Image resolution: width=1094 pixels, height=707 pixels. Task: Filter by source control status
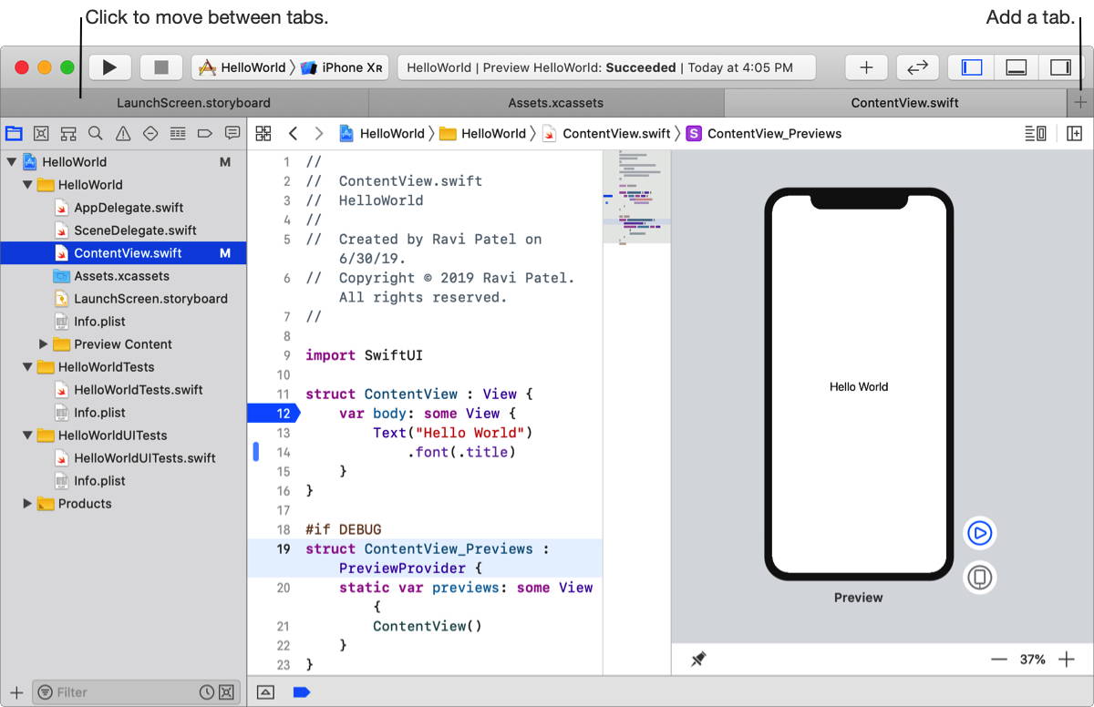(x=227, y=692)
